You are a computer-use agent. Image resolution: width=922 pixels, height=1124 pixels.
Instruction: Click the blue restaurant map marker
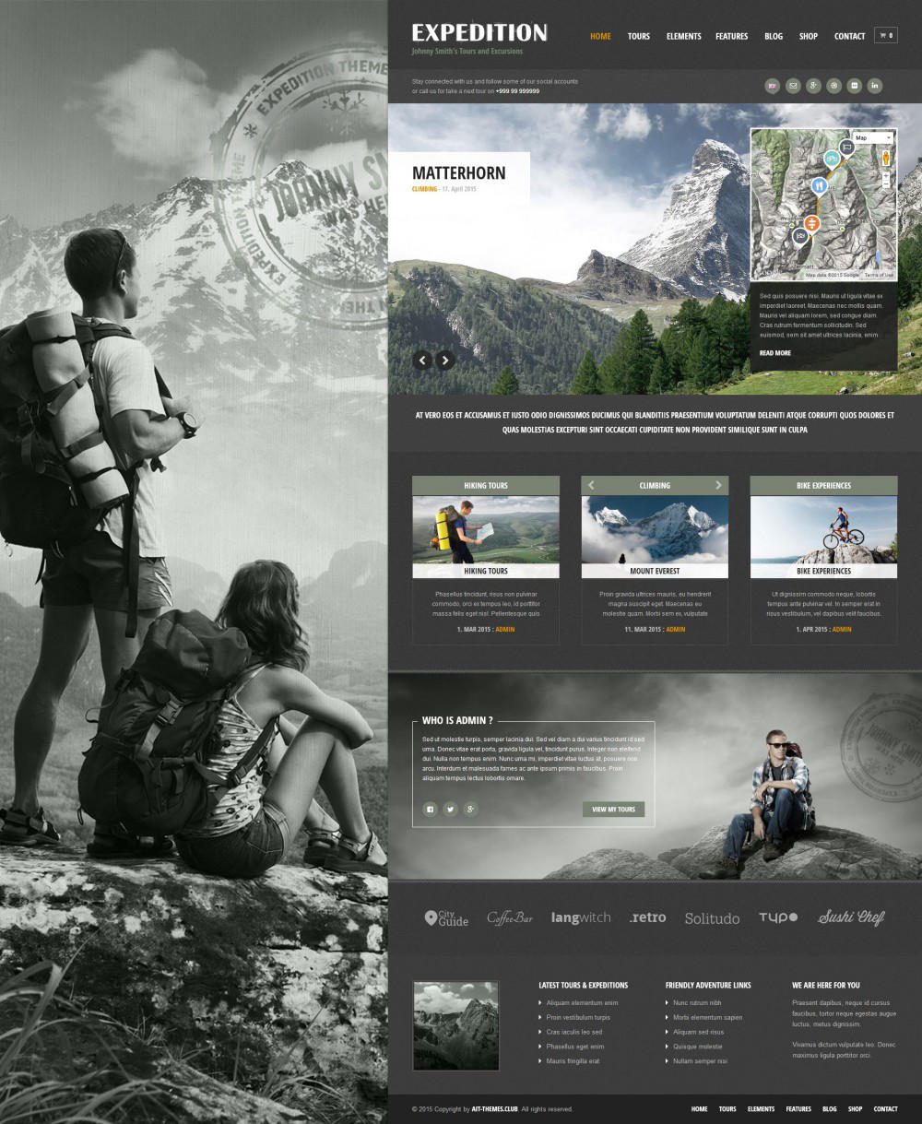[819, 186]
